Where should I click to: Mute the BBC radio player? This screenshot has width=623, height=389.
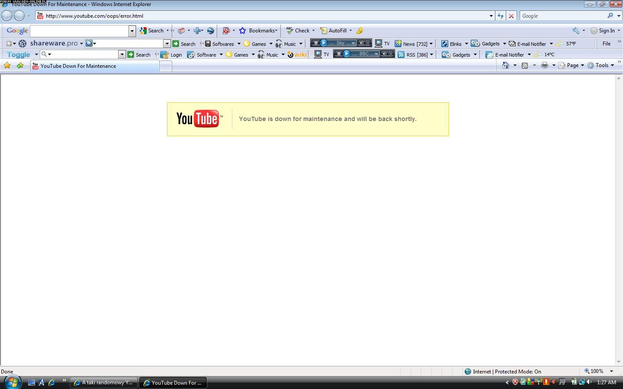384,54
